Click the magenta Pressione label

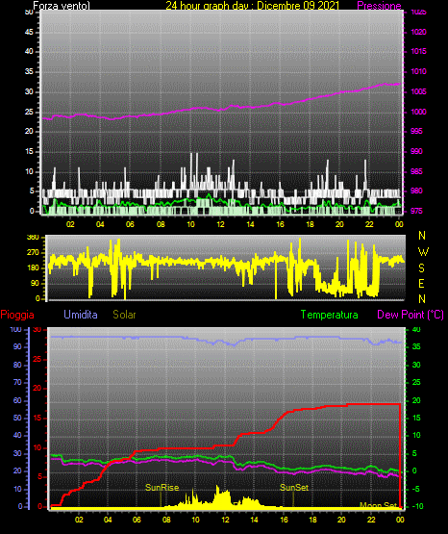(379, 6)
